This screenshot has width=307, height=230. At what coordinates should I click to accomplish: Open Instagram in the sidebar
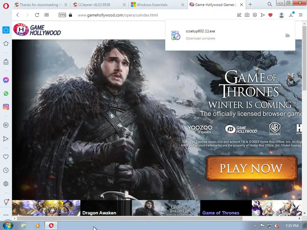[6, 107]
